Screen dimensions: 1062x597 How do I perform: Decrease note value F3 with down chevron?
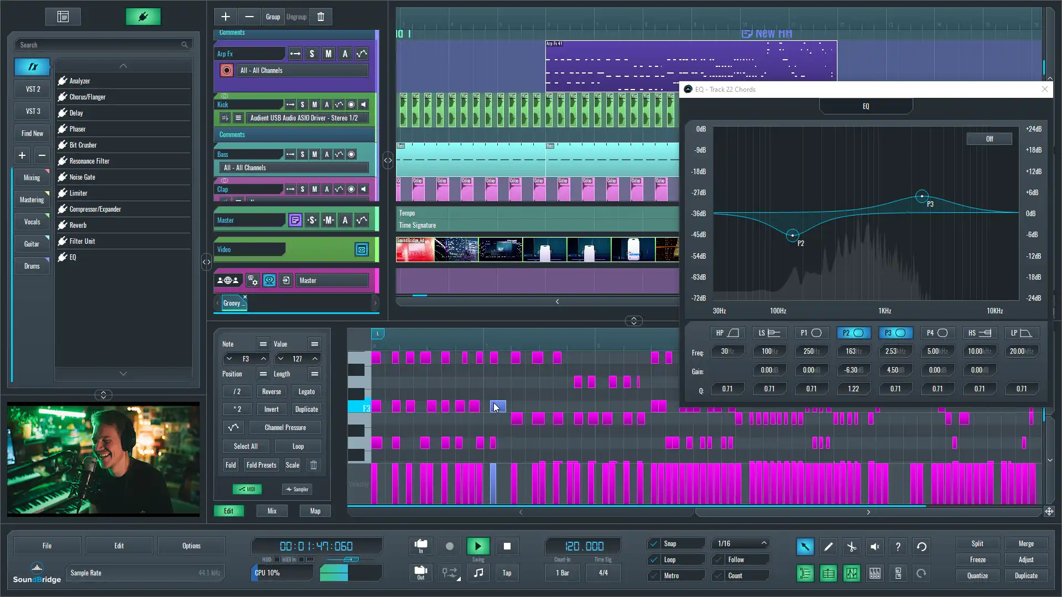coord(229,359)
